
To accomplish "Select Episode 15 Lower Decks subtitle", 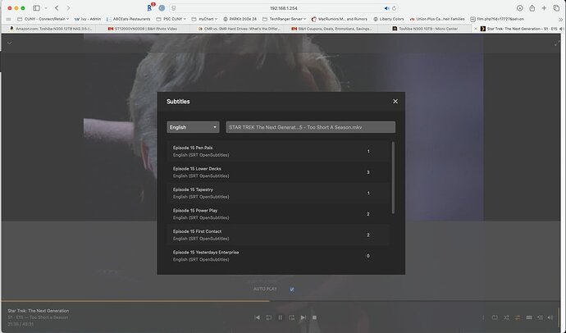I will click(x=278, y=172).
